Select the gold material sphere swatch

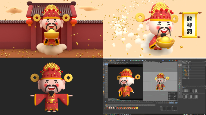coord(131,108)
